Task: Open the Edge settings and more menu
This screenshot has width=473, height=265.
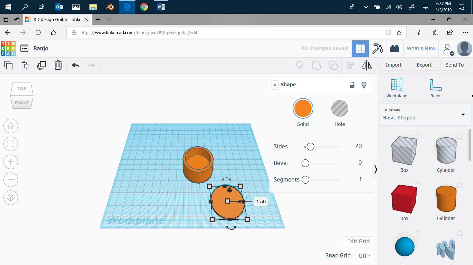Action: click(x=465, y=32)
